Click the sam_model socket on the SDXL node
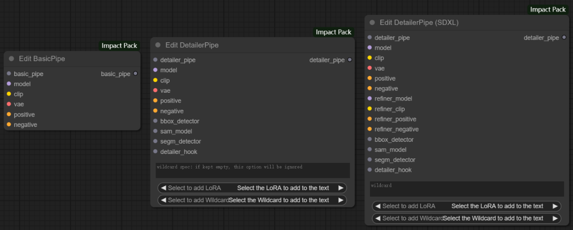 pyautogui.click(x=370, y=149)
